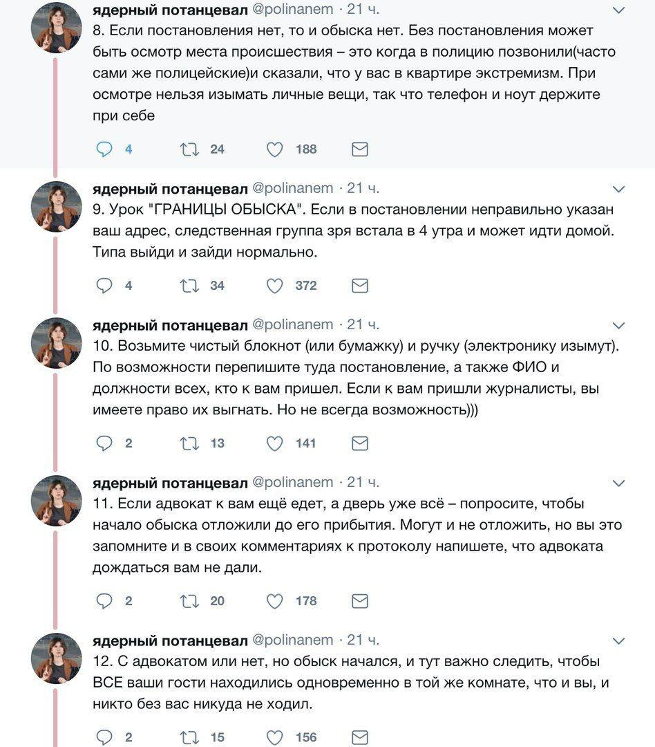Reply to tweet 10 about блокнот
The image size is (655, 747).
(104, 443)
